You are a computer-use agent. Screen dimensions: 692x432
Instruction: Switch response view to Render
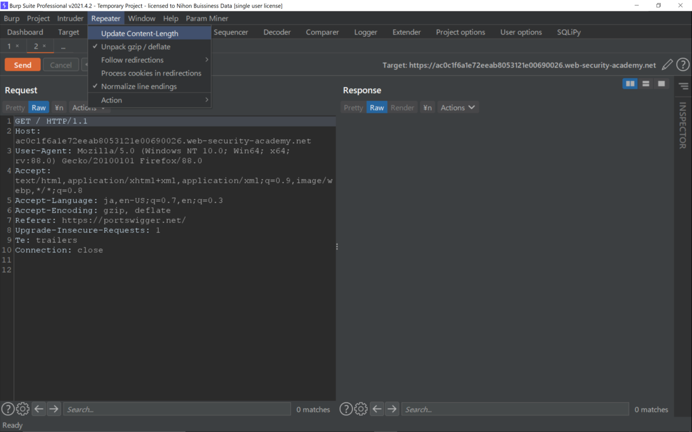pyautogui.click(x=403, y=108)
